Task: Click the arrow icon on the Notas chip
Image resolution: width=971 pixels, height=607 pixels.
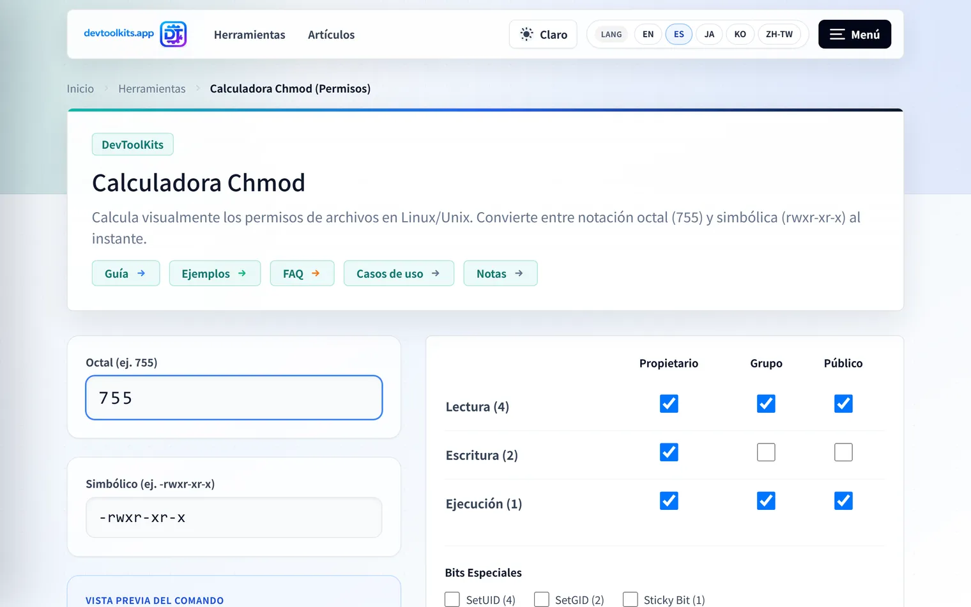Action: click(x=519, y=273)
